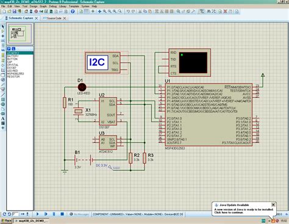Select the Junction Dot Mode tool
Viewport: 289px width, 224px height.
(3, 36)
